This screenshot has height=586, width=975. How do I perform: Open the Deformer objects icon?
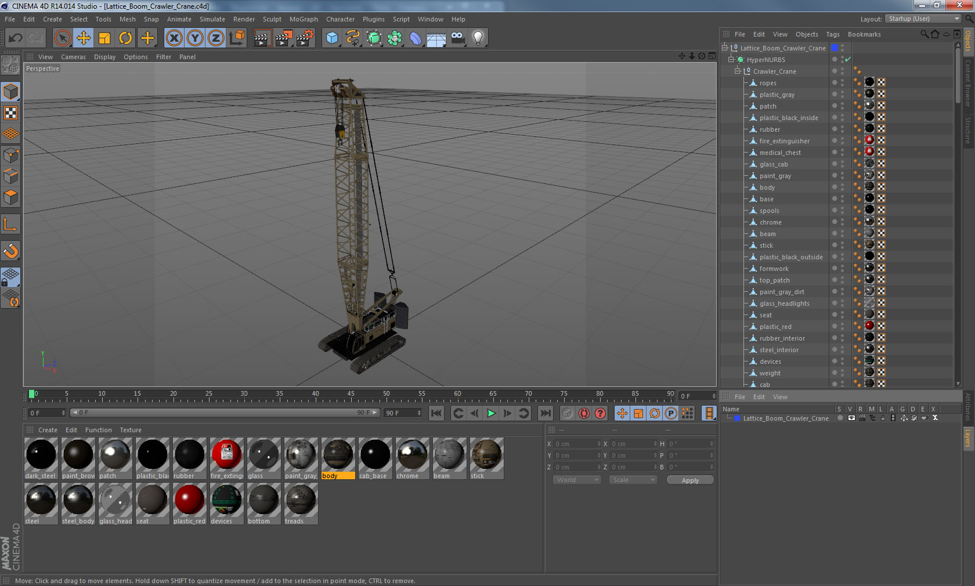pos(416,38)
